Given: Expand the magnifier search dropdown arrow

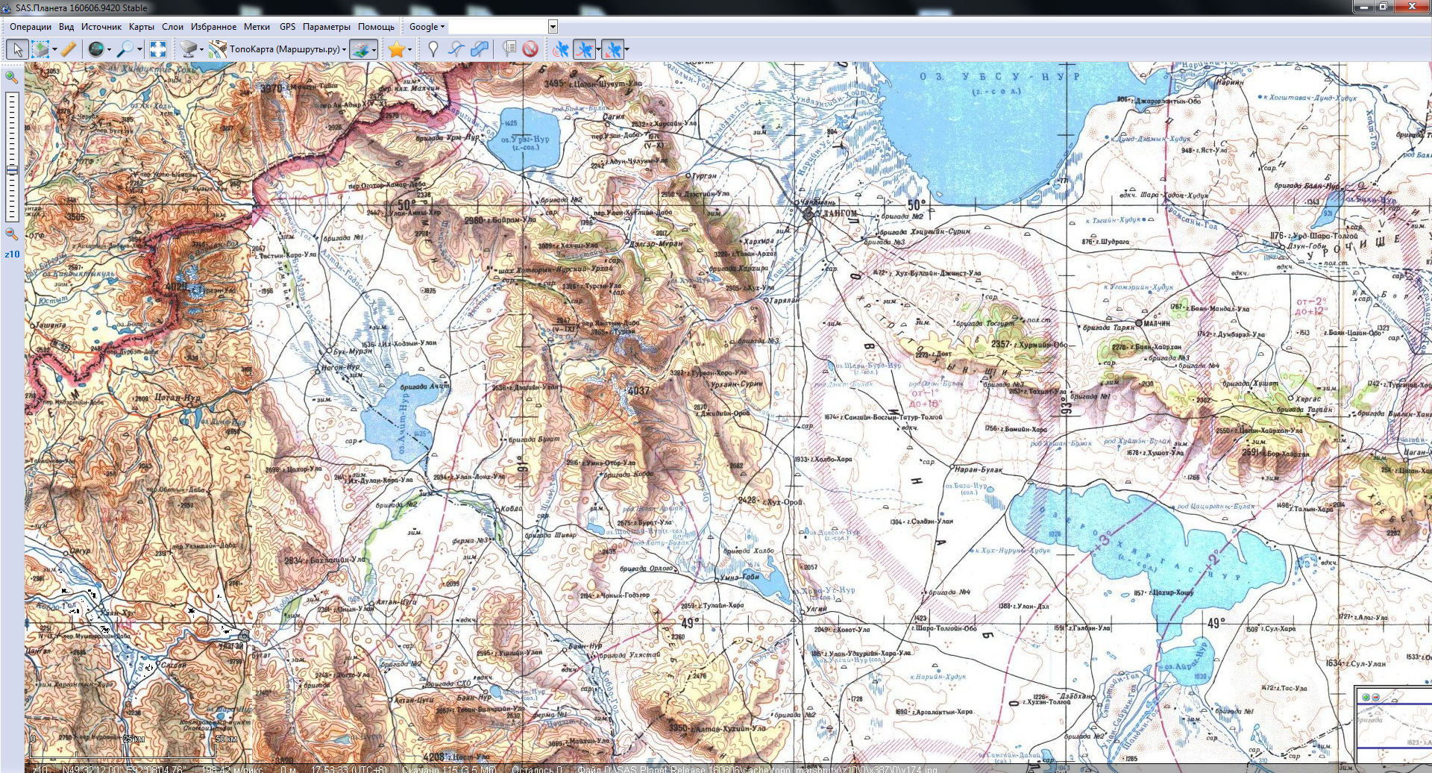Looking at the screenshot, I should (x=139, y=50).
